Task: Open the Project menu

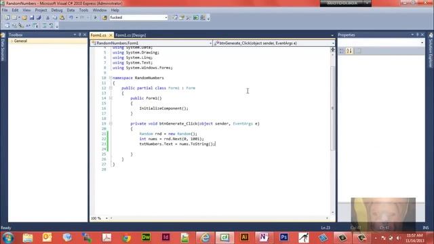Action: 41,10
